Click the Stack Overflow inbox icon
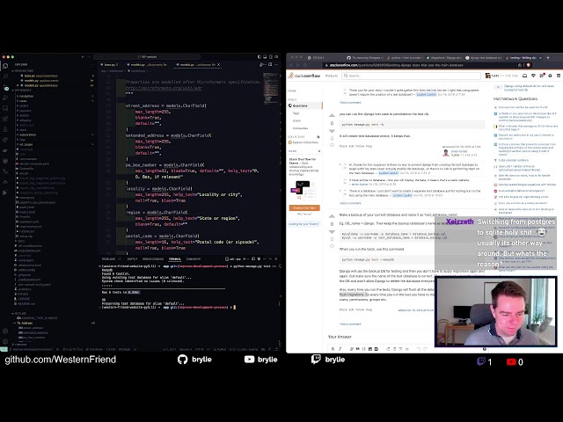Image resolution: width=563 pixels, height=422 pixels. pos(524,76)
